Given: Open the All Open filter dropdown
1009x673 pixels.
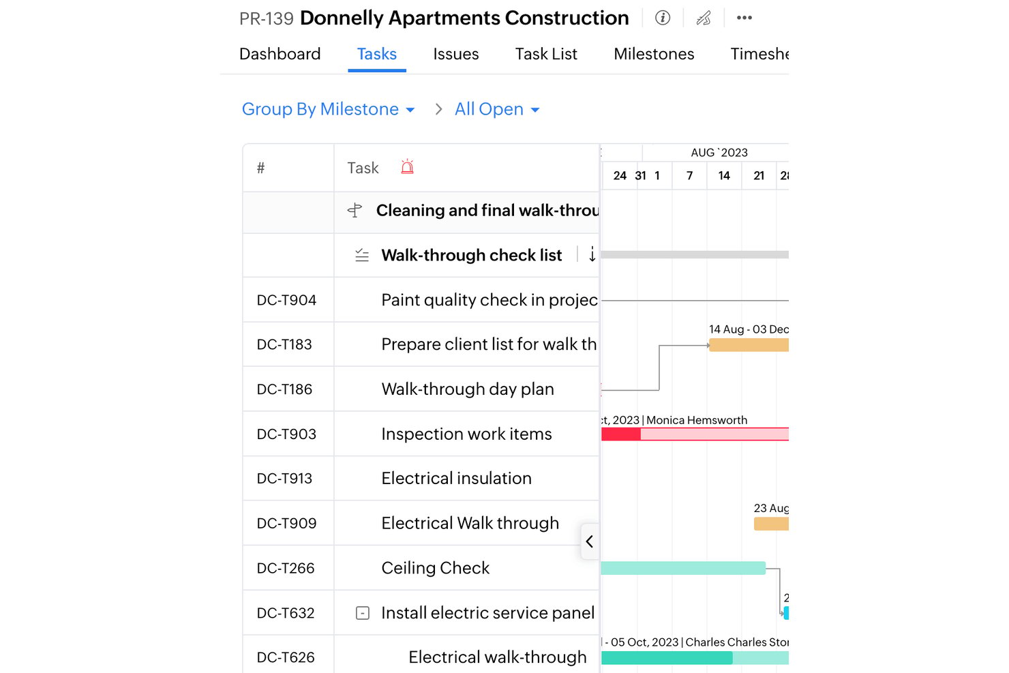Looking at the screenshot, I should point(497,109).
